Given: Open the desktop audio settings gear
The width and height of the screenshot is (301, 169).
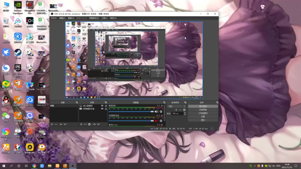Looking at the screenshot, I should 161,112.
